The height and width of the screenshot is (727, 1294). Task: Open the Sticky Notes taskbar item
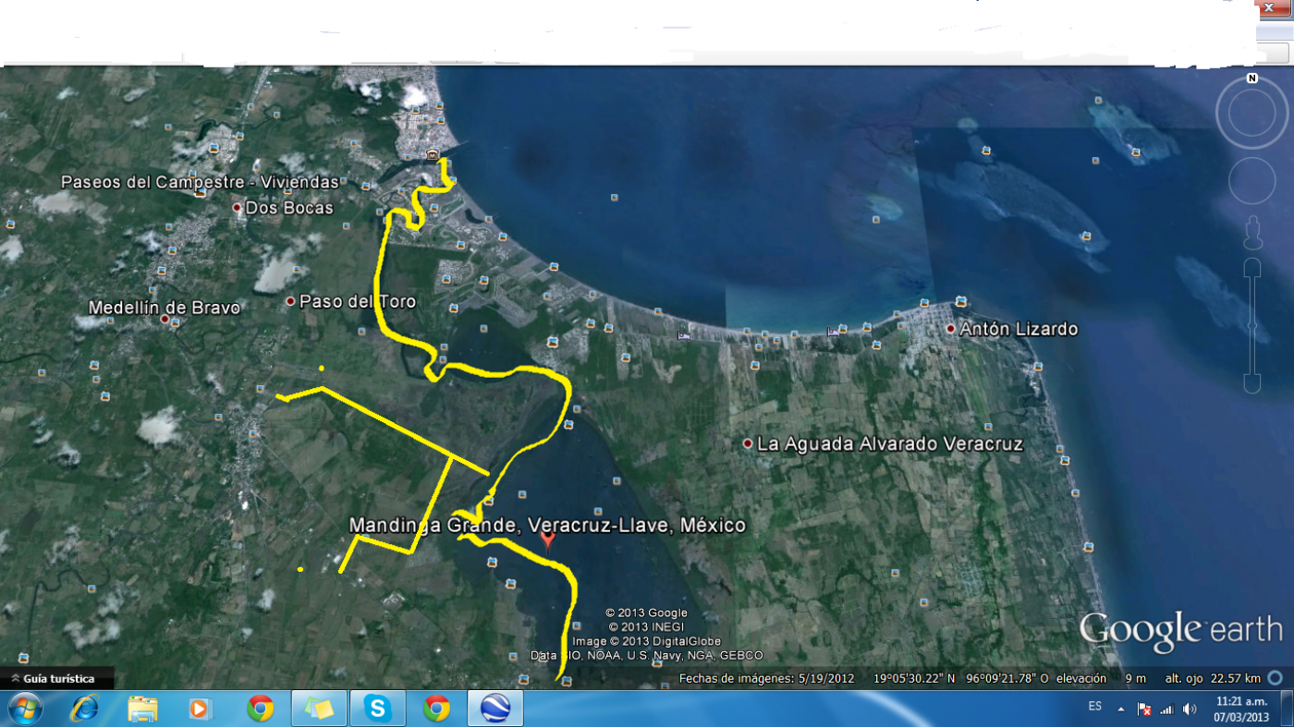coord(319,709)
